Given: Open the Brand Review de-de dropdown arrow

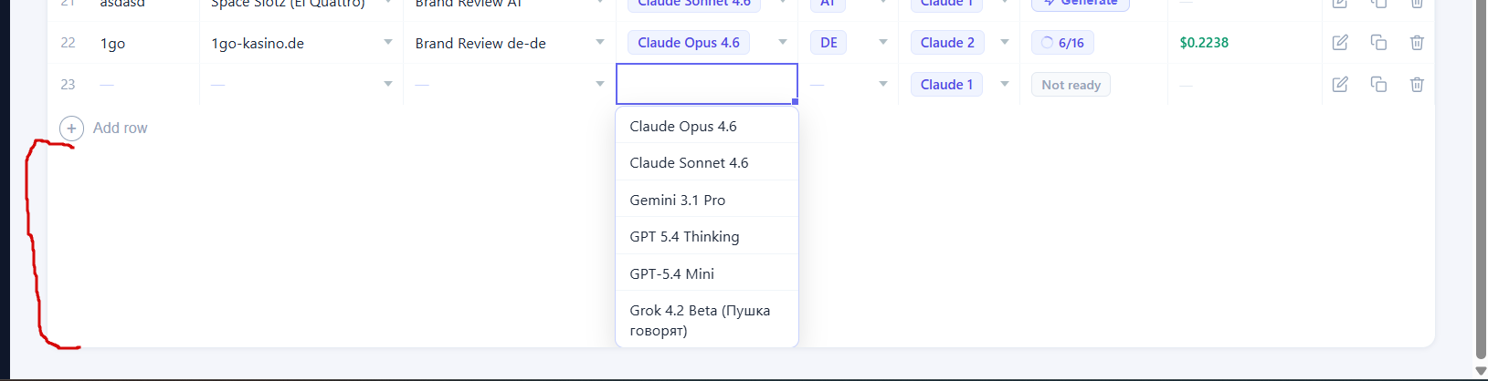Looking at the screenshot, I should click(x=600, y=43).
